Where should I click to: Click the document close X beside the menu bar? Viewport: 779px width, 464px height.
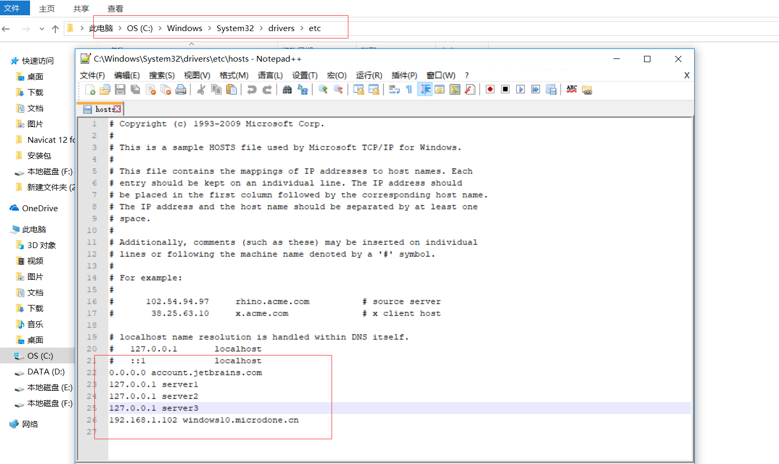pos(687,75)
